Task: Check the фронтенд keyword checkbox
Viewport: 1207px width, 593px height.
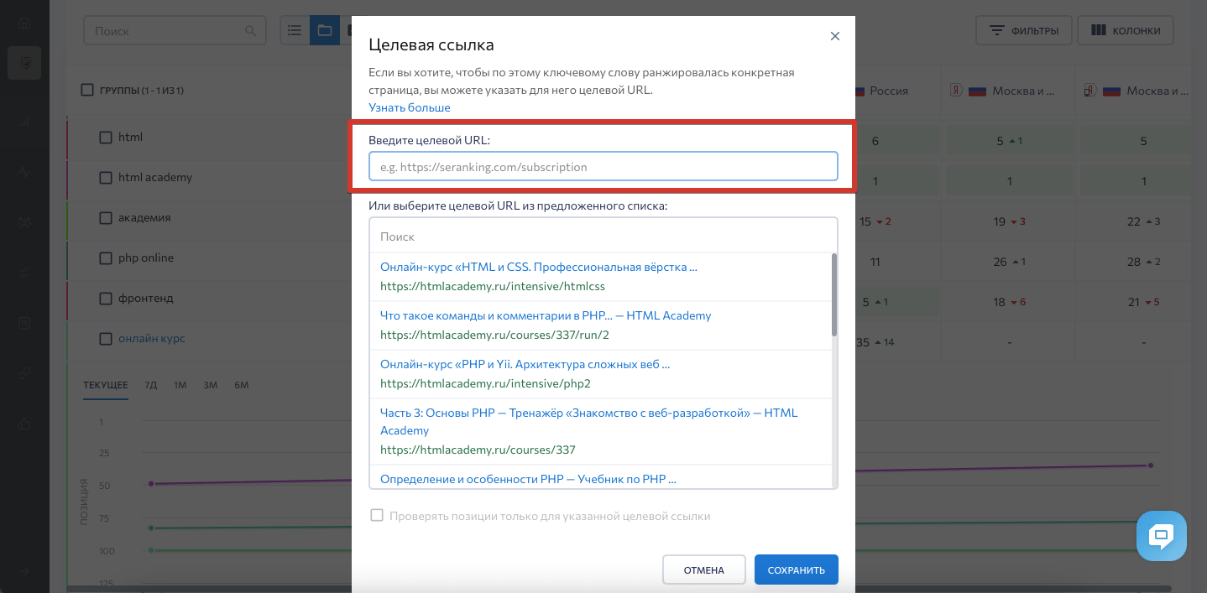Action: (106, 298)
